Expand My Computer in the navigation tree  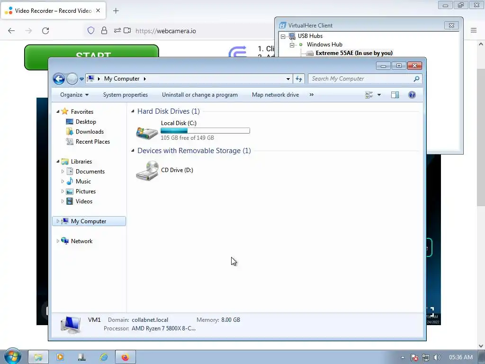click(58, 221)
